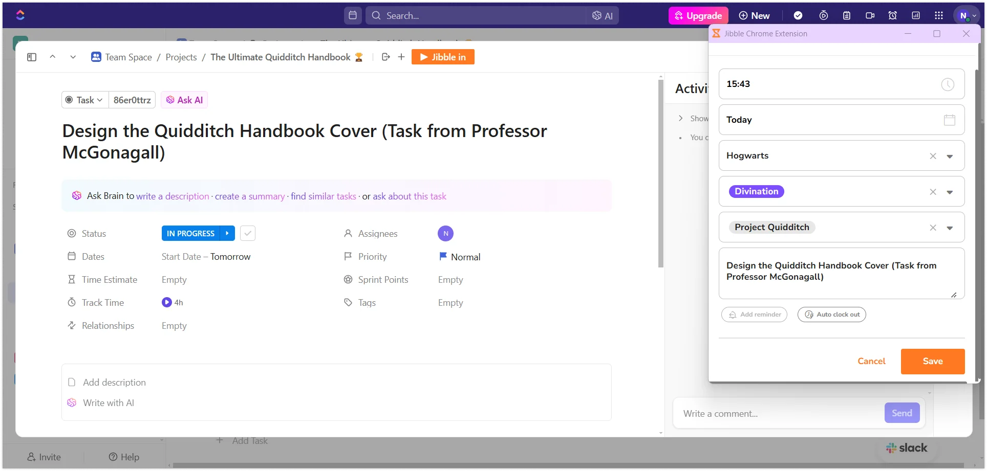
Task: Click find similar tasks link
Action: pyautogui.click(x=324, y=196)
